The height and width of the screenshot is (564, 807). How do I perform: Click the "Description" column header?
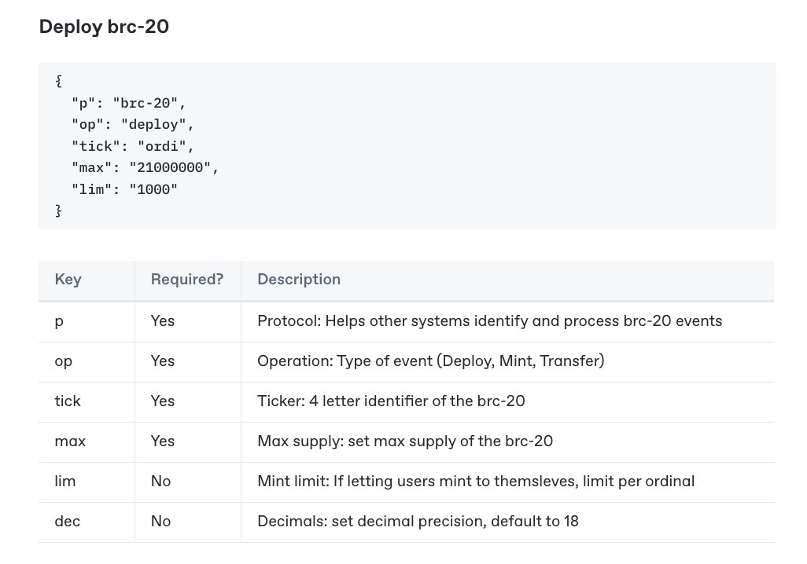[x=299, y=280]
